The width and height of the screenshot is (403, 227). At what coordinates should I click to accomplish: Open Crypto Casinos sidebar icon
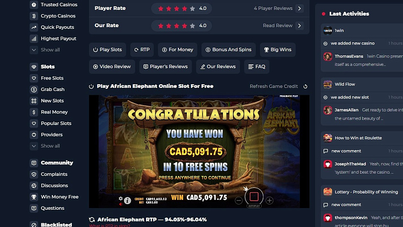(x=33, y=16)
